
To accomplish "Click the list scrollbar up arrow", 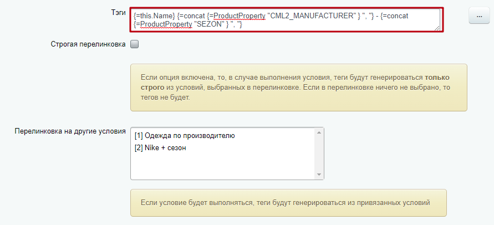I will point(319,132).
